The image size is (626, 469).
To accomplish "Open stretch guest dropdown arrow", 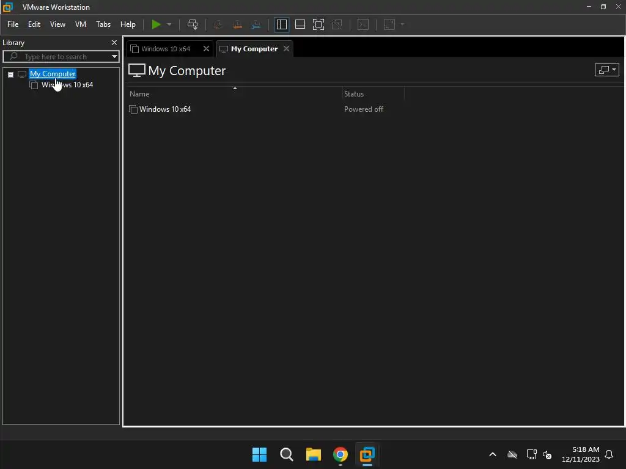I will [x=402, y=24].
